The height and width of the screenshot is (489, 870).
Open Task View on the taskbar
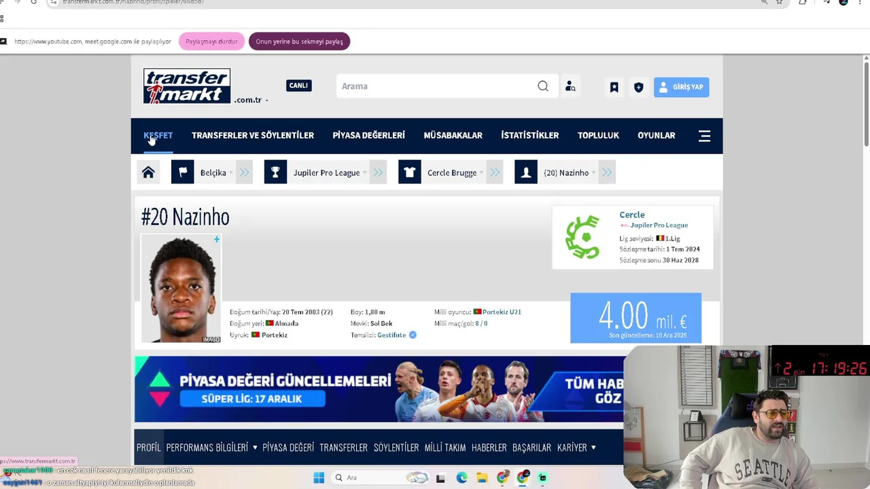click(x=440, y=477)
